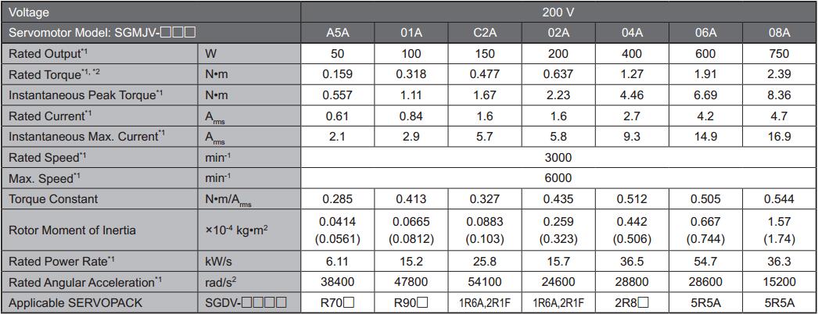
Task: Click the 08A model column header
Action: click(779, 33)
